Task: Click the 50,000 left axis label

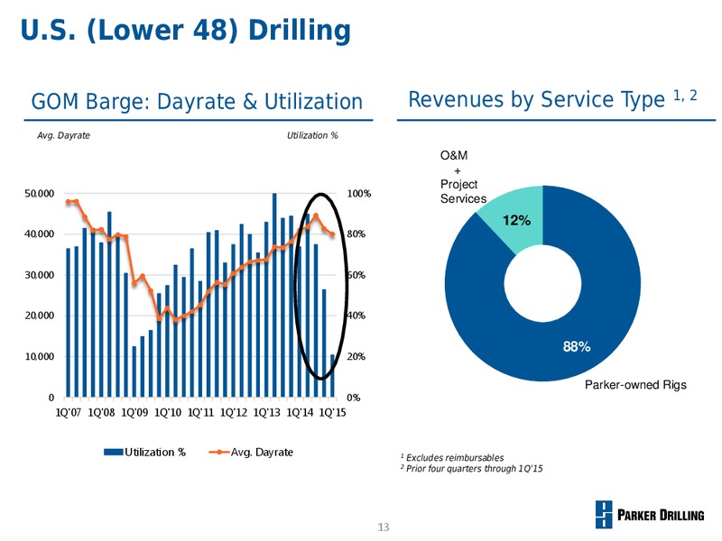Action: 39,193
